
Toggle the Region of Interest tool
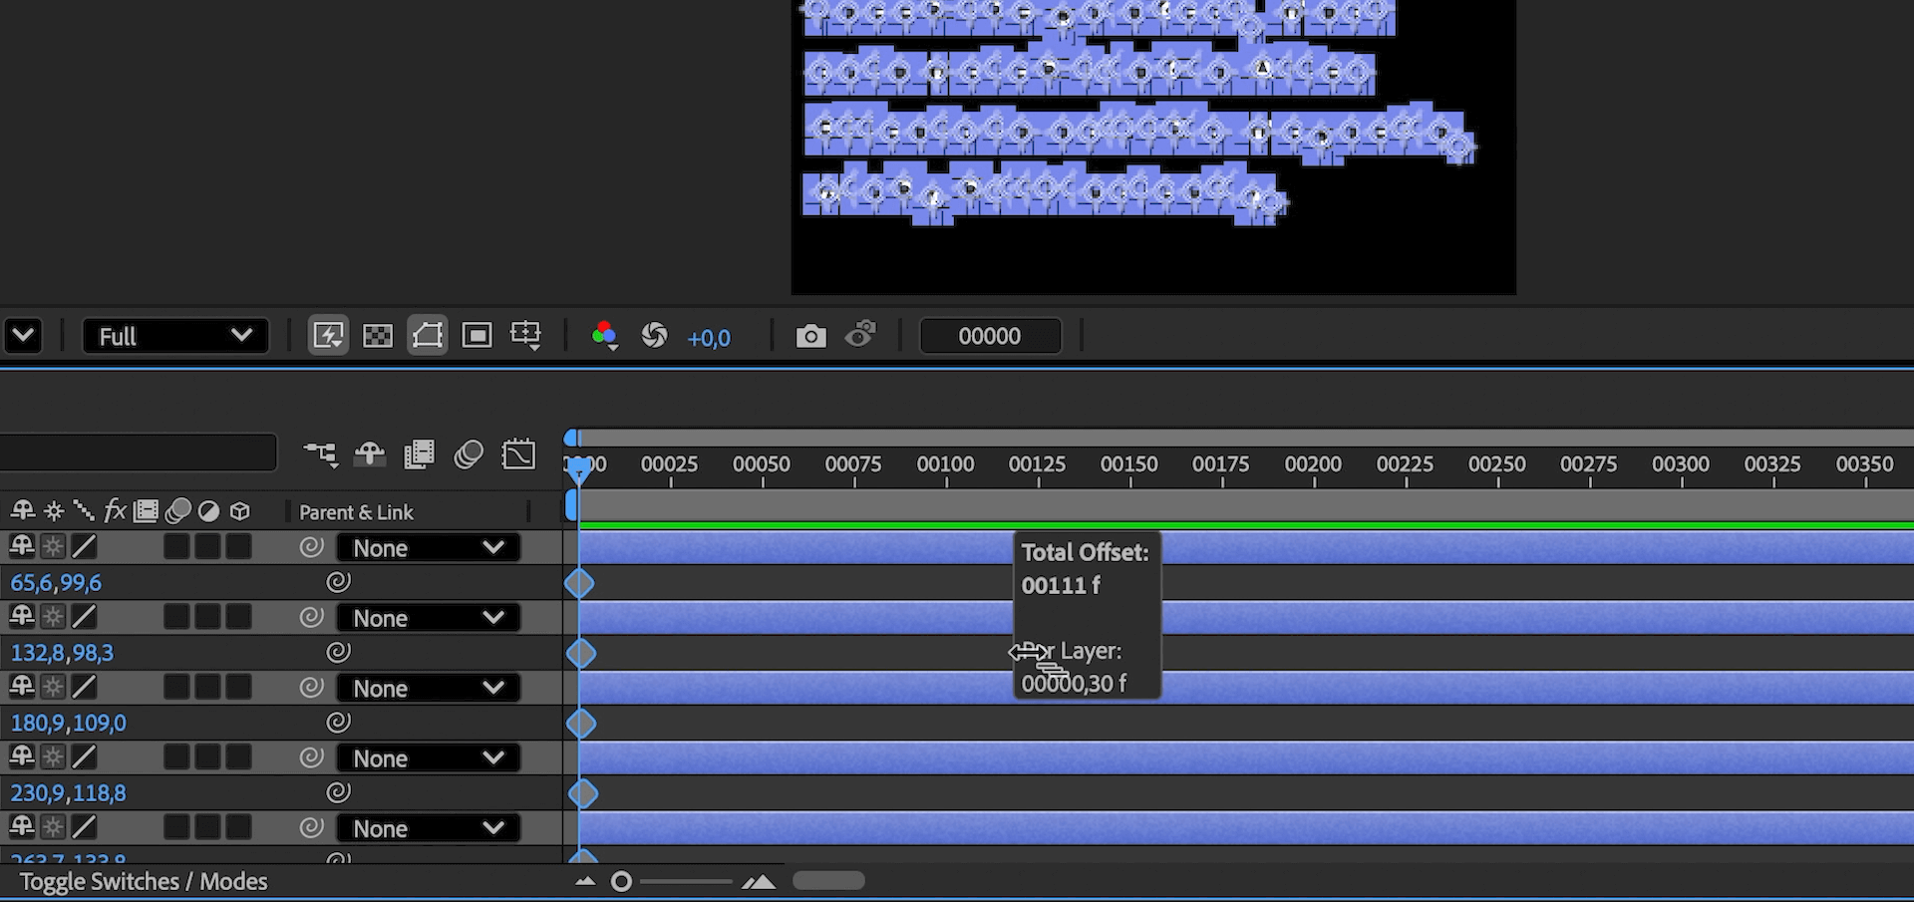(x=477, y=335)
